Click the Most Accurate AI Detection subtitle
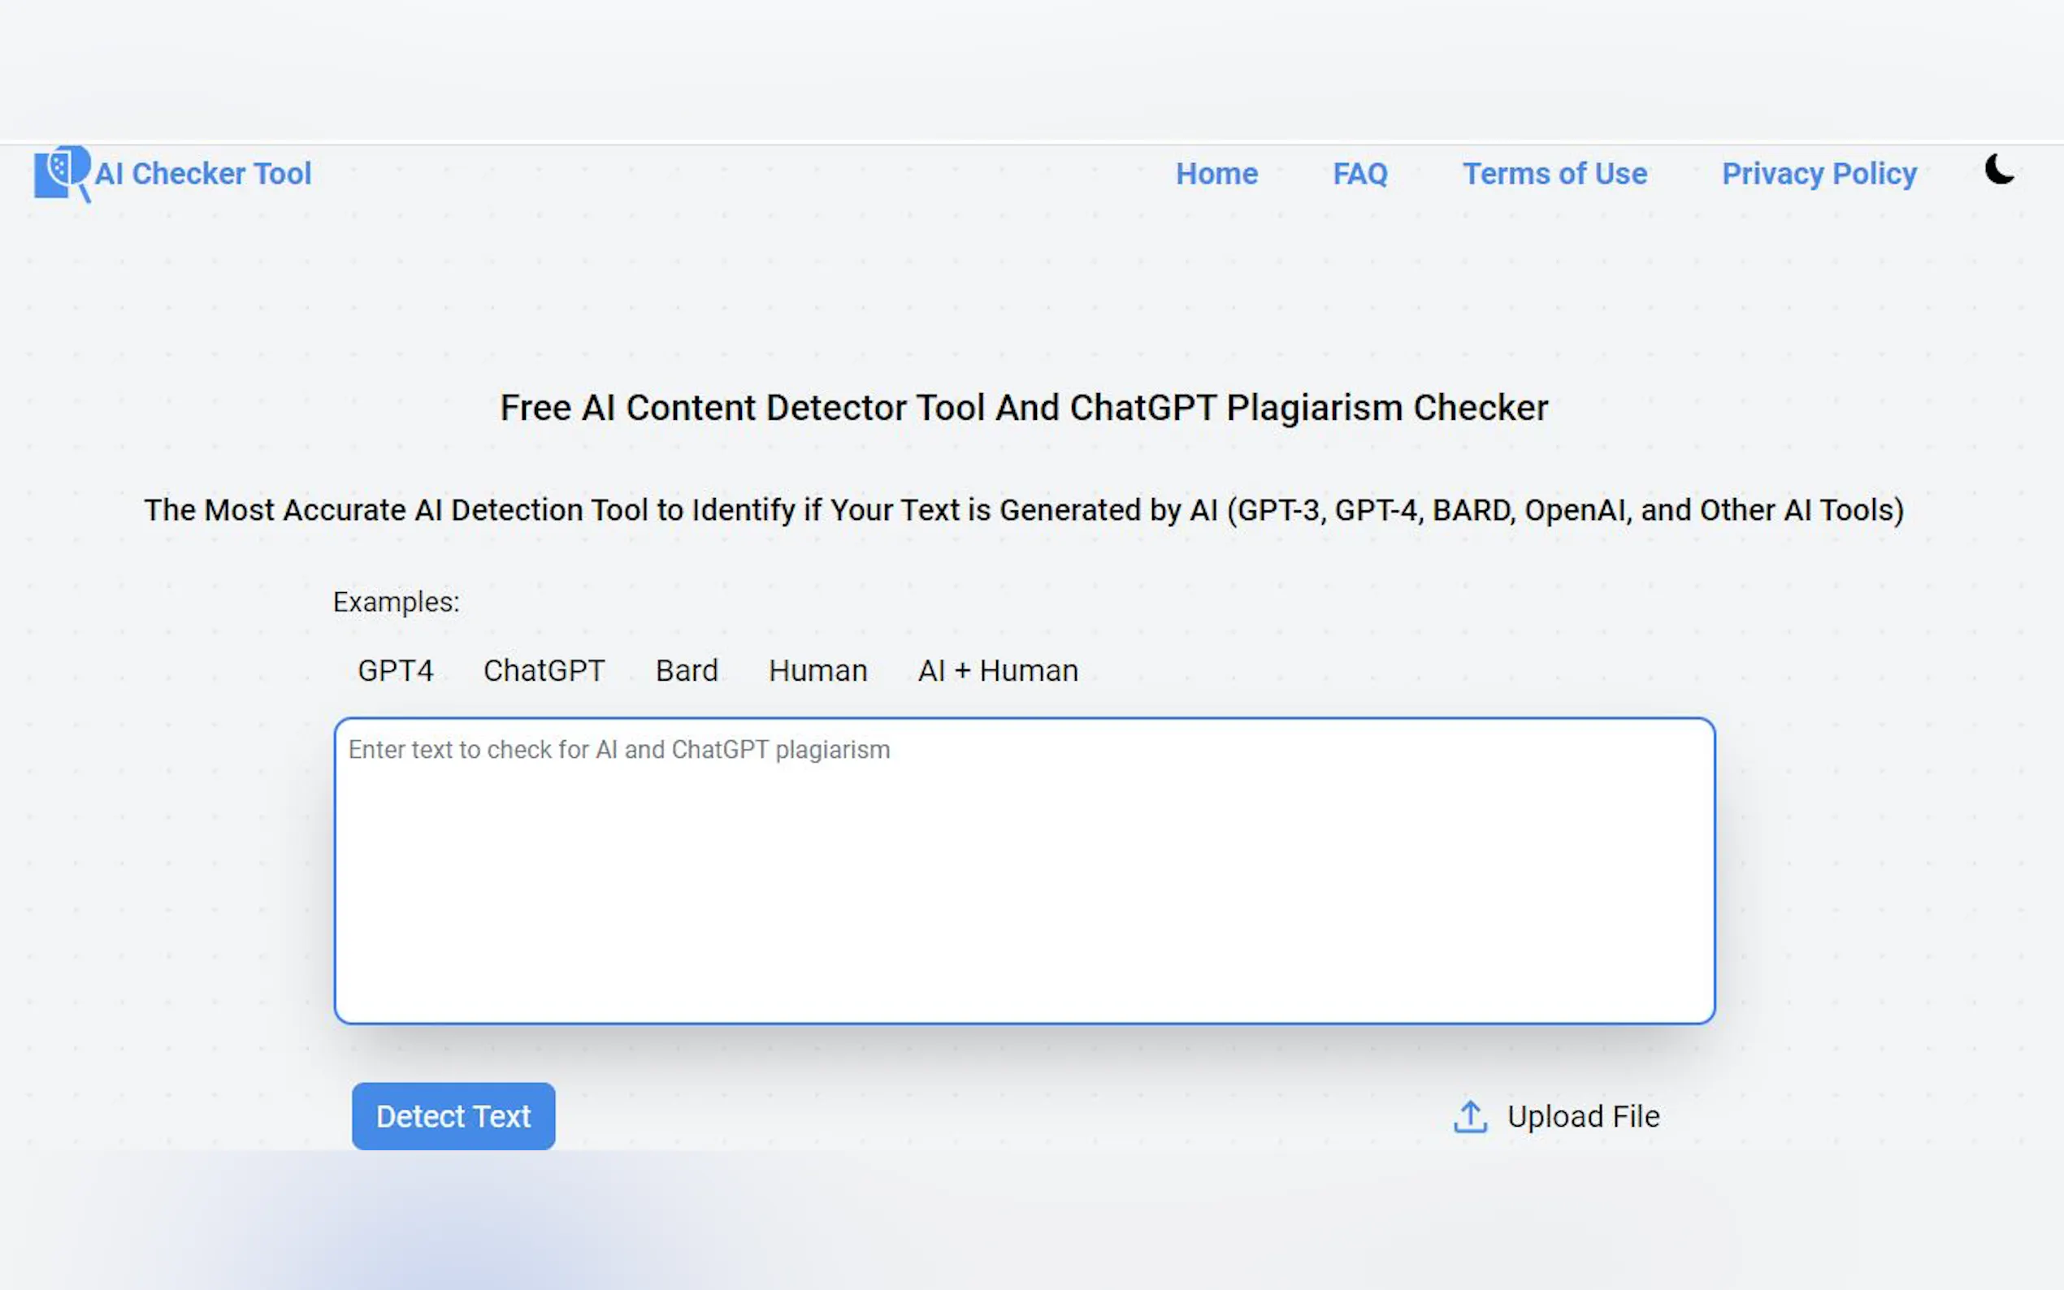This screenshot has width=2064, height=1290. (x=1023, y=510)
